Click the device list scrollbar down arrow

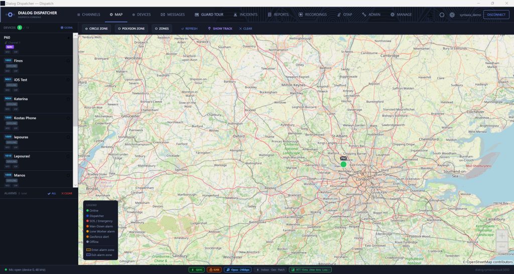click(75, 185)
